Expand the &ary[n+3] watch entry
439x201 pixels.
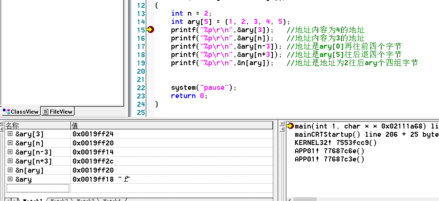(x=10, y=161)
